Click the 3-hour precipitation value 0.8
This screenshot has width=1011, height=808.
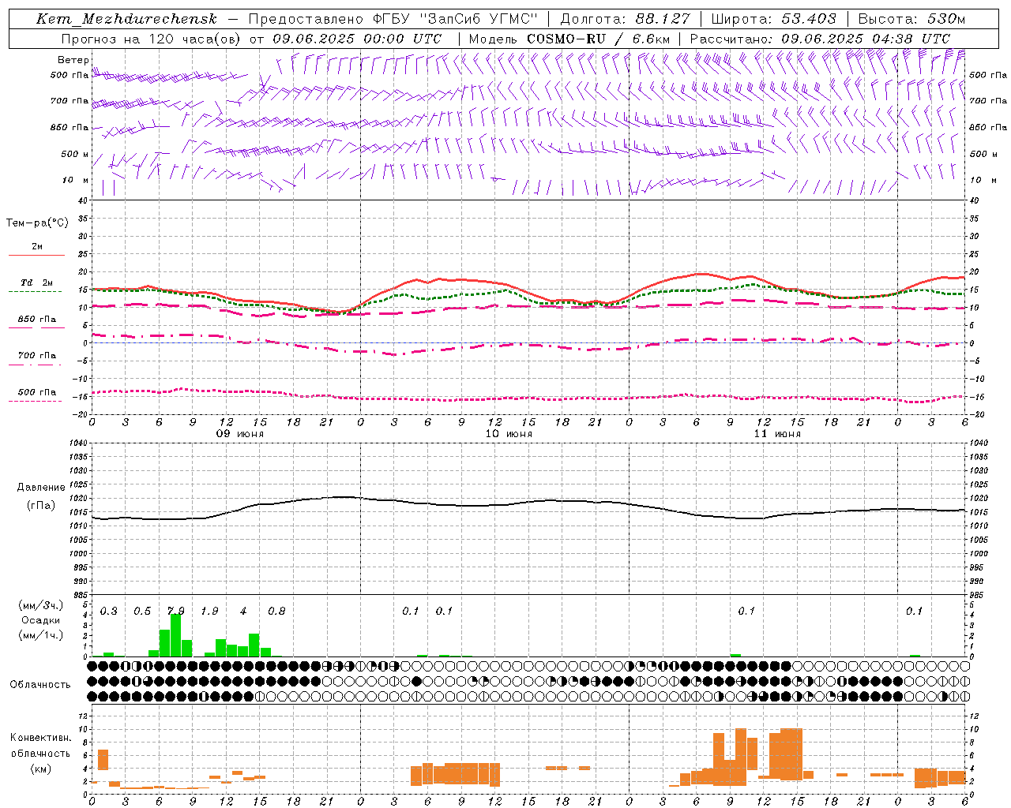click(276, 612)
